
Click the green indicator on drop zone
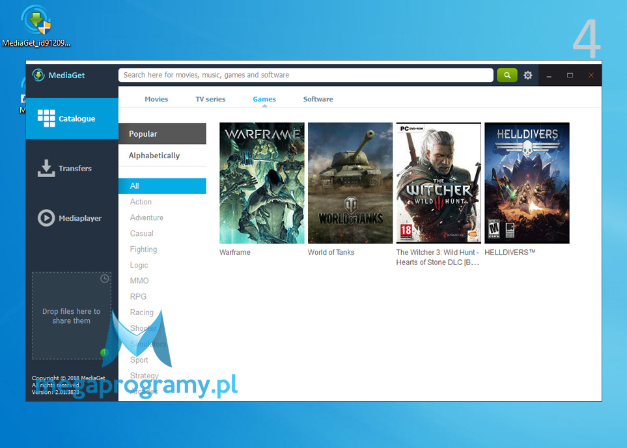pyautogui.click(x=104, y=352)
